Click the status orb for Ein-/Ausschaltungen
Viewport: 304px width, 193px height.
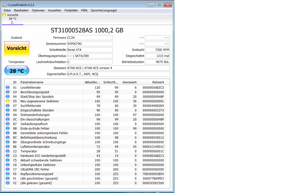click(x=8, y=119)
